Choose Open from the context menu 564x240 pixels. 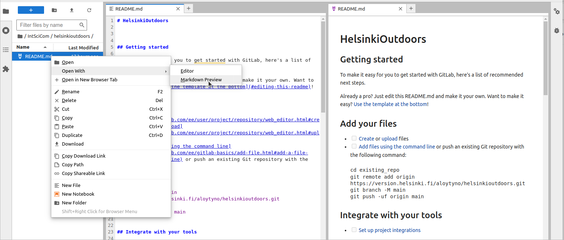pyautogui.click(x=111, y=62)
